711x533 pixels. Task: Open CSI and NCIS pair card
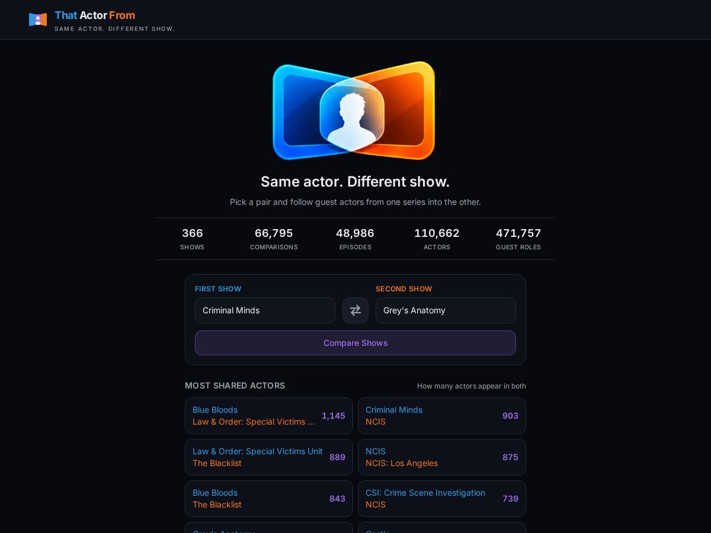point(442,499)
